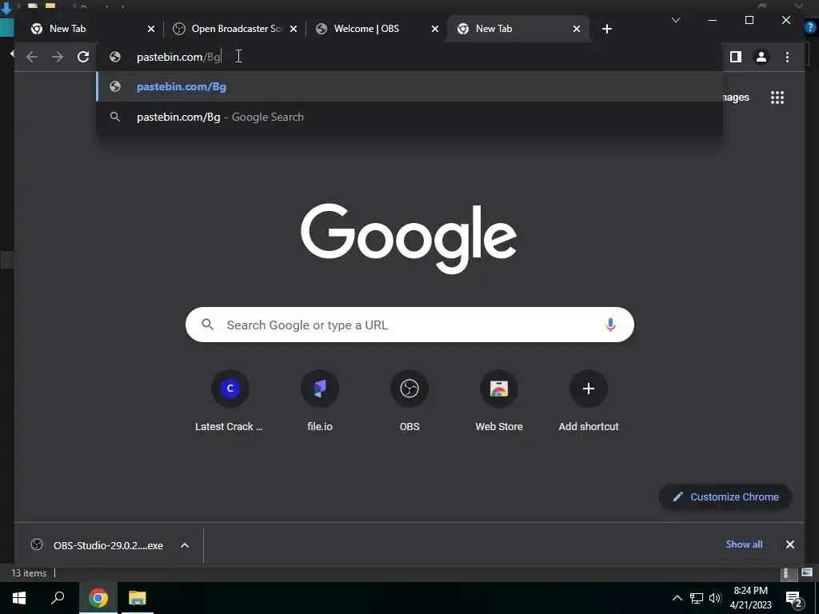This screenshot has width=819, height=614.
Task: Open the Latest Crack shortcut
Action: (x=230, y=401)
